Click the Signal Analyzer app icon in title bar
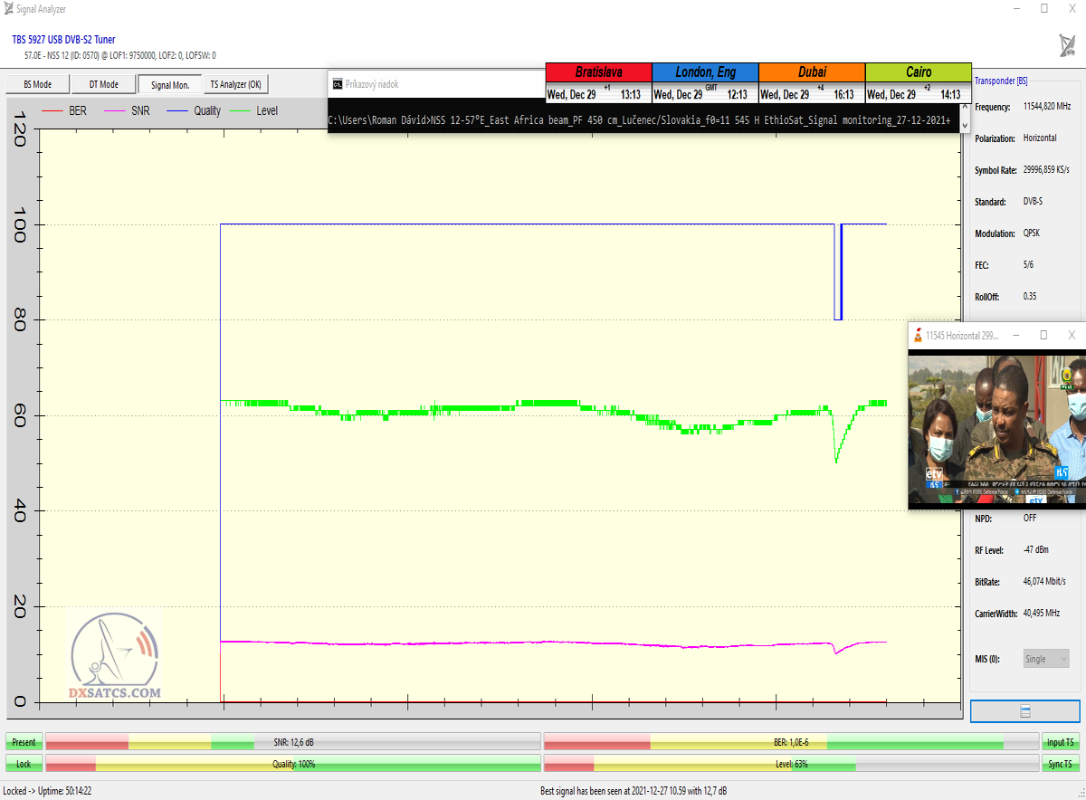Image resolution: width=1086 pixels, height=800 pixels. pos(8,8)
